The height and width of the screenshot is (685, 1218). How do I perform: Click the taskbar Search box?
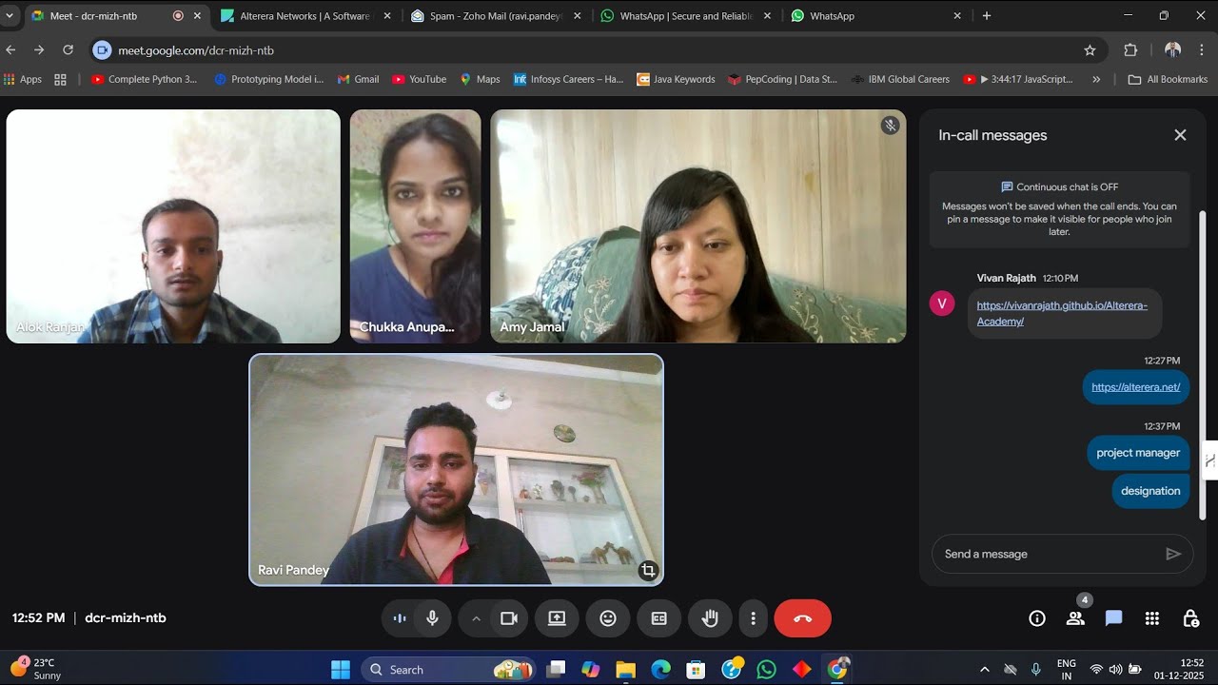pyautogui.click(x=447, y=670)
